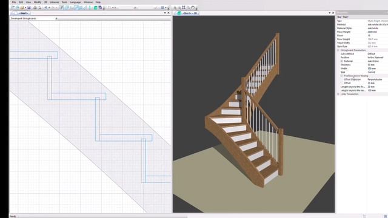Click the Length beyond the last value 100 mm
388x218 pixels.
(372, 90)
